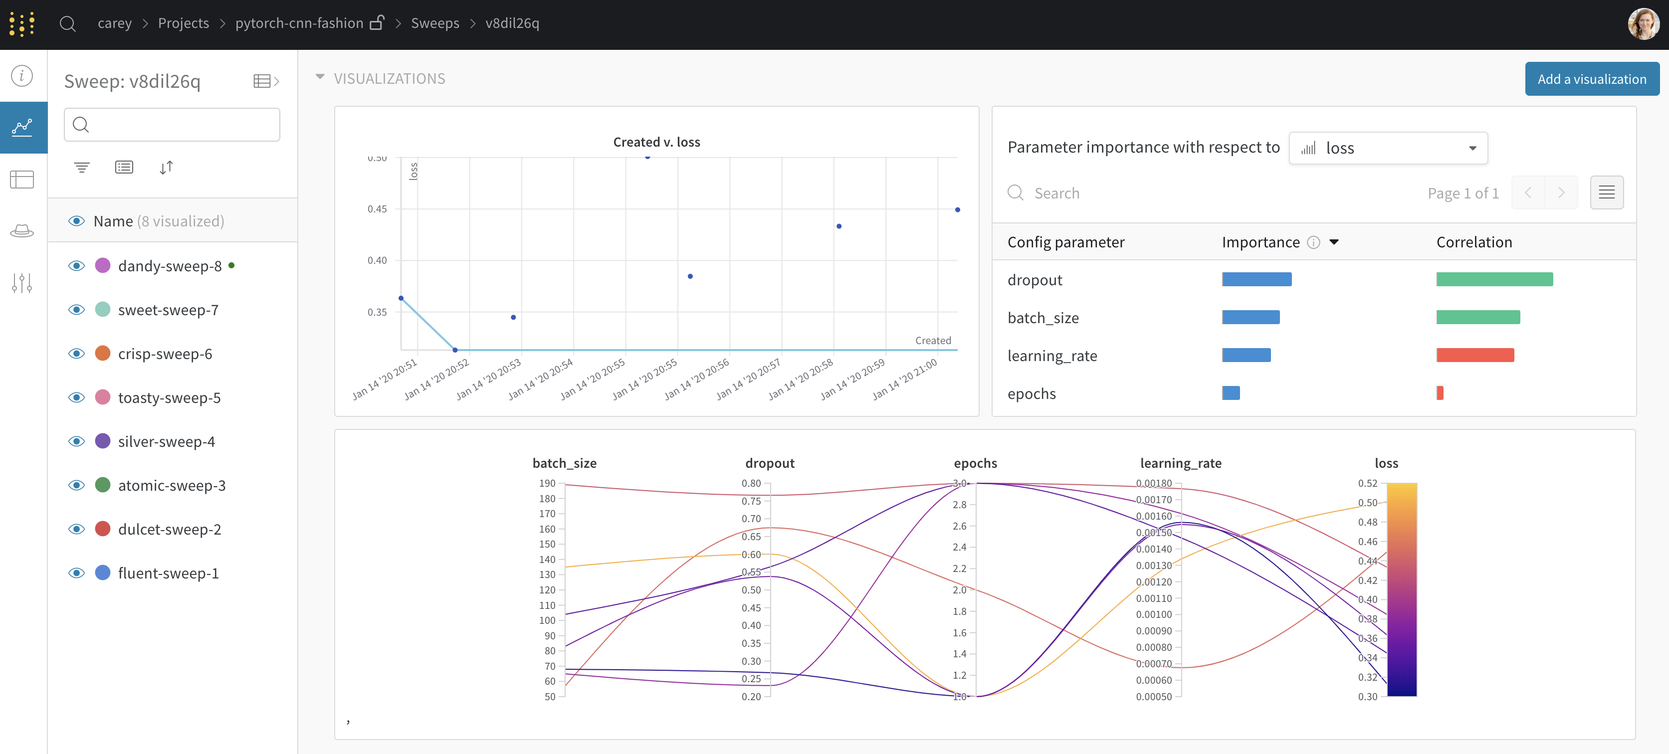Click the runs search field in sidebar
The height and width of the screenshot is (754, 1669).
tap(172, 124)
